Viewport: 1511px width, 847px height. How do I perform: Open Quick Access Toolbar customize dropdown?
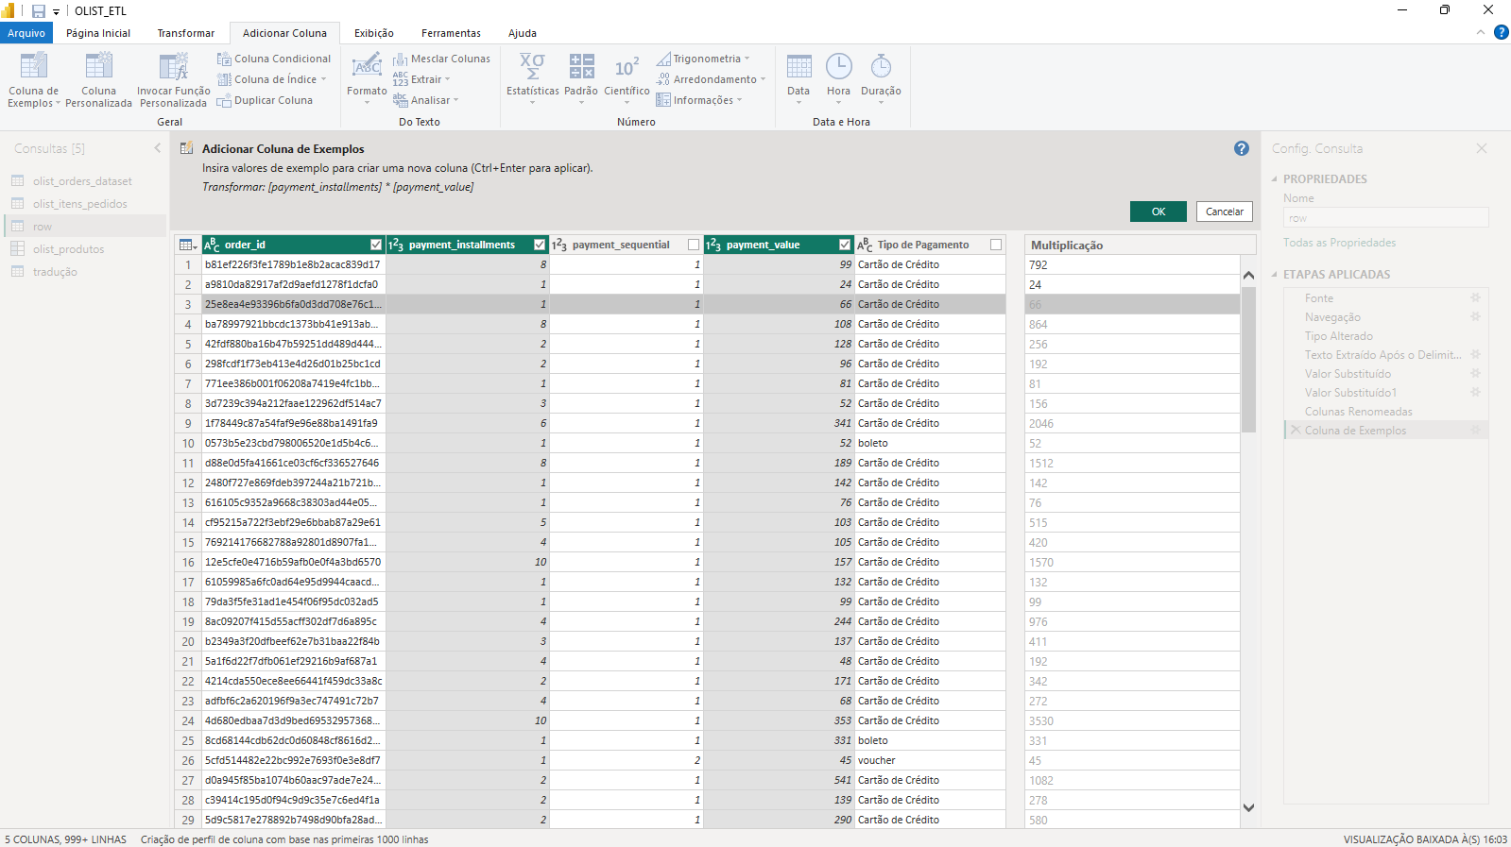pyautogui.click(x=56, y=11)
